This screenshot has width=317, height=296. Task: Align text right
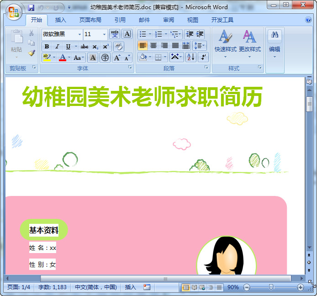[164, 46]
